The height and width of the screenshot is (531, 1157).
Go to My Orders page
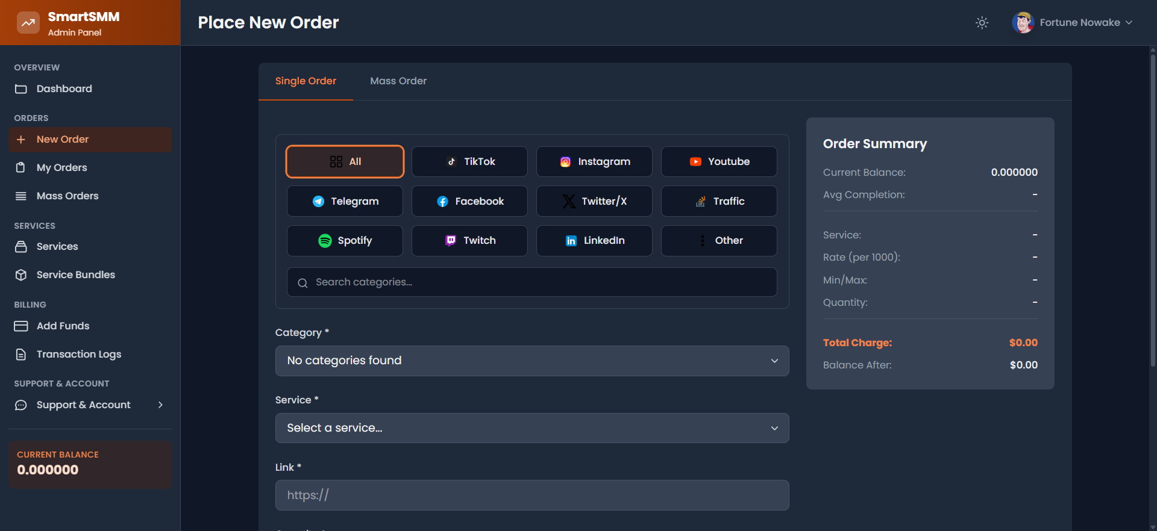[x=90, y=168]
